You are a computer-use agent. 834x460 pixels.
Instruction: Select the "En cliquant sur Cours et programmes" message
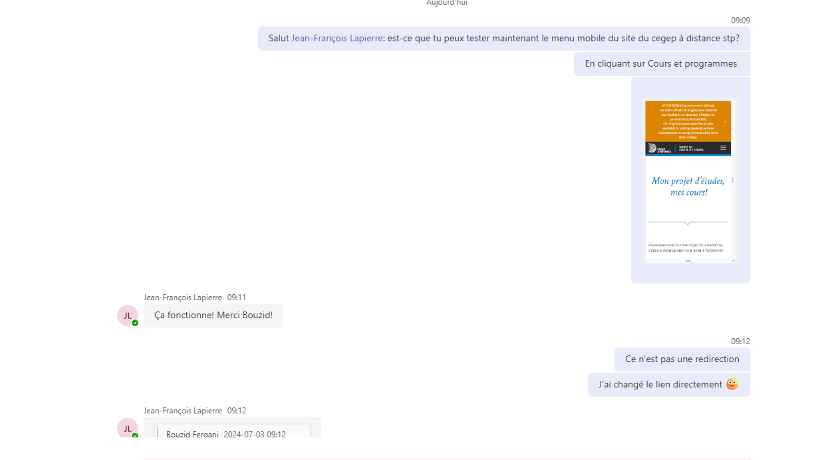coord(662,64)
